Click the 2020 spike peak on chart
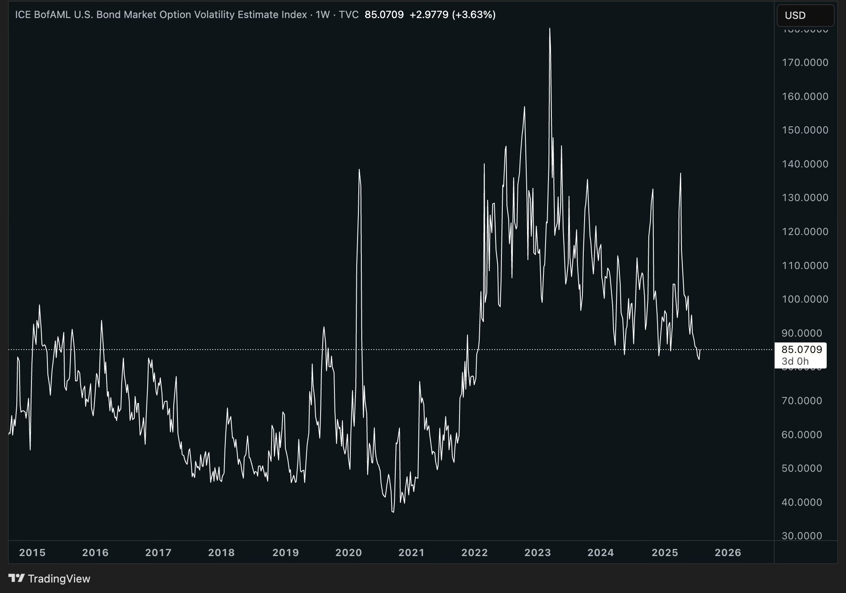Screen dimensions: 846x593 tap(359, 170)
